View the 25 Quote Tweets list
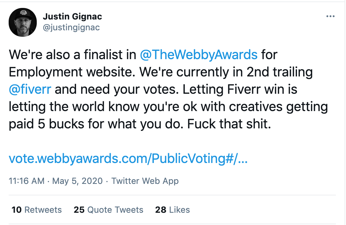 coord(108,210)
